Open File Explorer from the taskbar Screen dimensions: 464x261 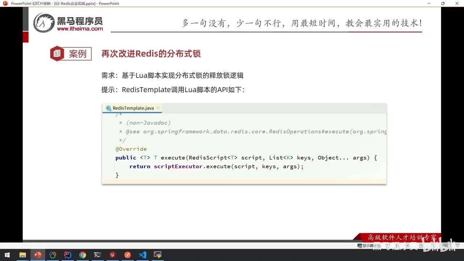(22, 255)
